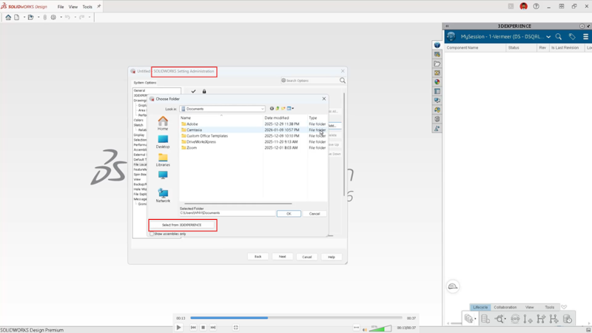Image resolution: width=592 pixels, height=333 pixels.
Task: Click Select from 3DEXPERIENCE button
Action: click(182, 225)
